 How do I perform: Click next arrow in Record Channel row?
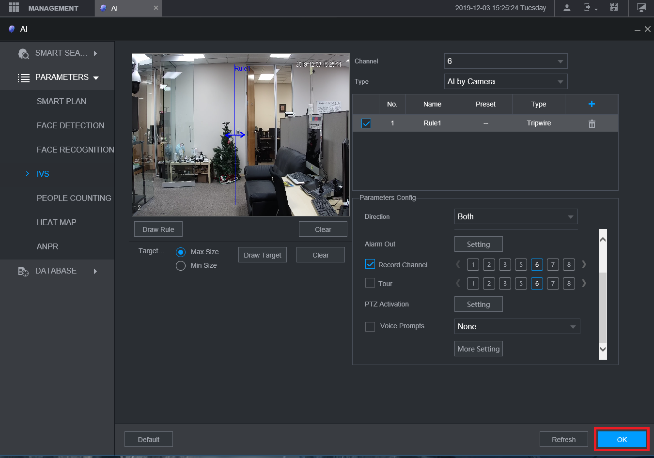click(x=584, y=264)
